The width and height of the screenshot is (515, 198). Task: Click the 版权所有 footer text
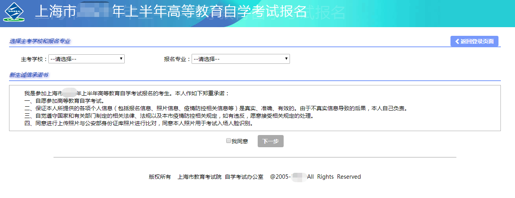pos(160,177)
